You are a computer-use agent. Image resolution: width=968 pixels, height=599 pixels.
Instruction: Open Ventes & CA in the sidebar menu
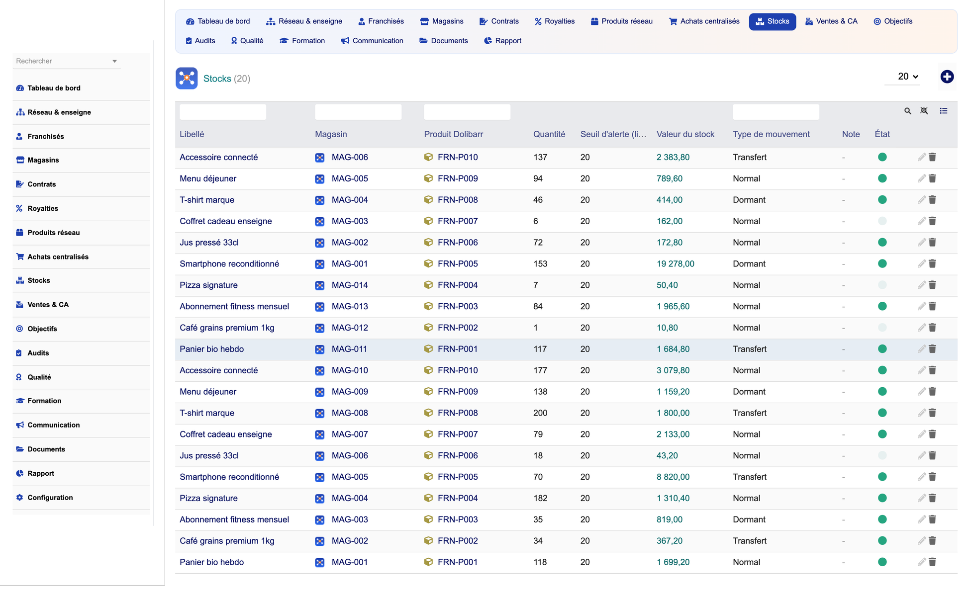(48, 305)
